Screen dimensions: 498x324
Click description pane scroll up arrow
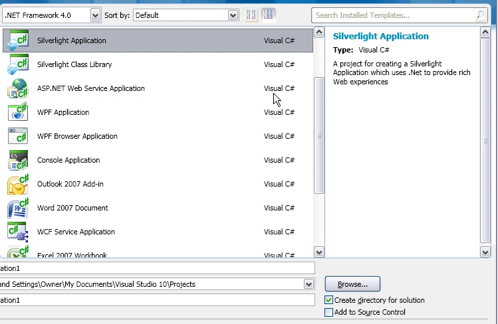485,32
